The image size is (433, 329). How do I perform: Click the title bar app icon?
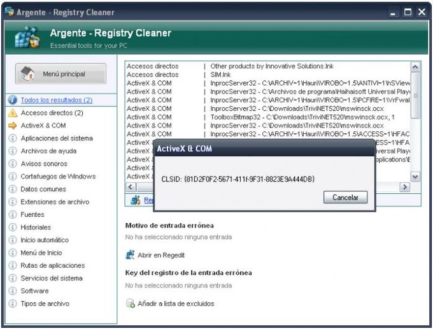pyautogui.click(x=9, y=11)
